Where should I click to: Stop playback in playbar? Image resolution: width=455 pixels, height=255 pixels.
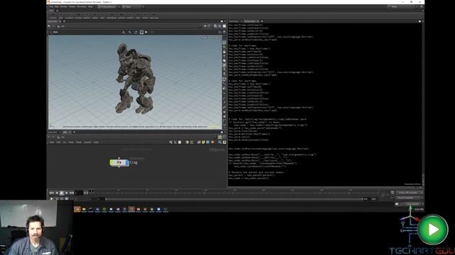click(x=62, y=193)
